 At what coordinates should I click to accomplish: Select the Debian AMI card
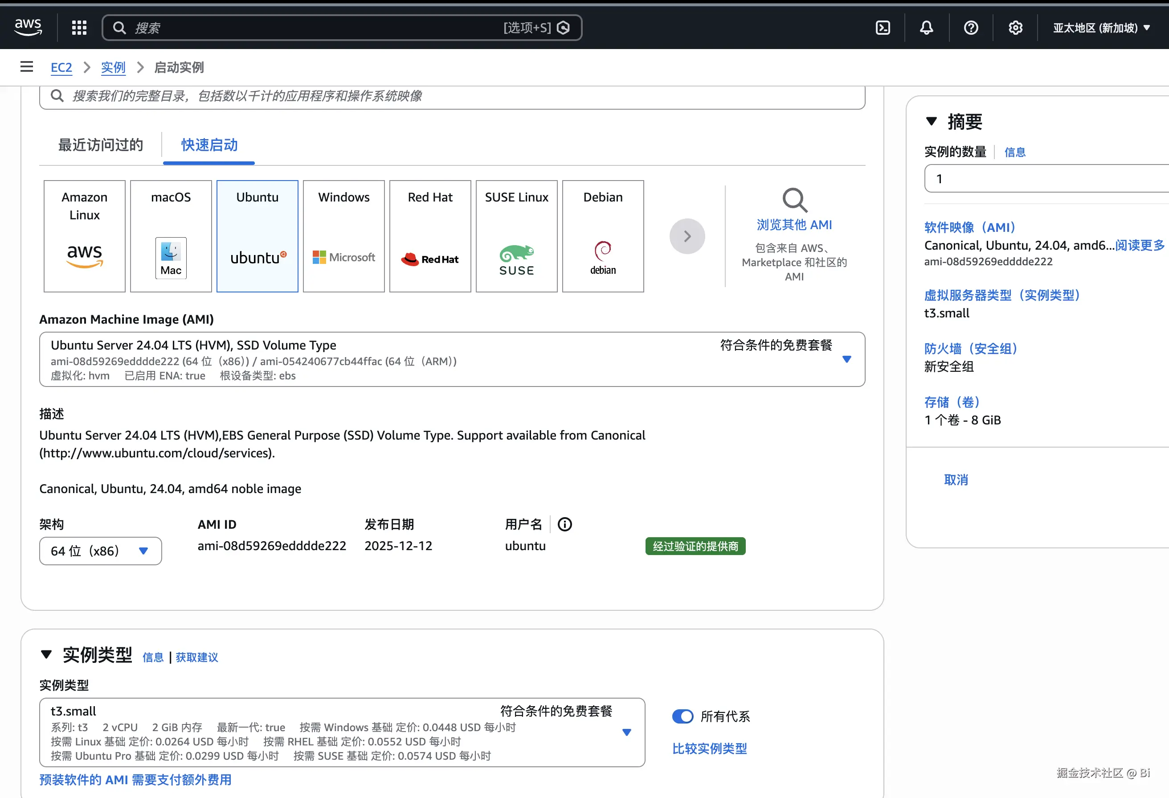click(x=603, y=236)
